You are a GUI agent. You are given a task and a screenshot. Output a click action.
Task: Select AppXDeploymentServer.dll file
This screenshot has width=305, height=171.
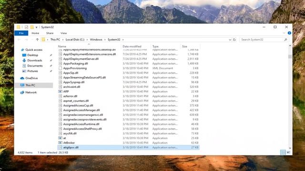[81, 59]
